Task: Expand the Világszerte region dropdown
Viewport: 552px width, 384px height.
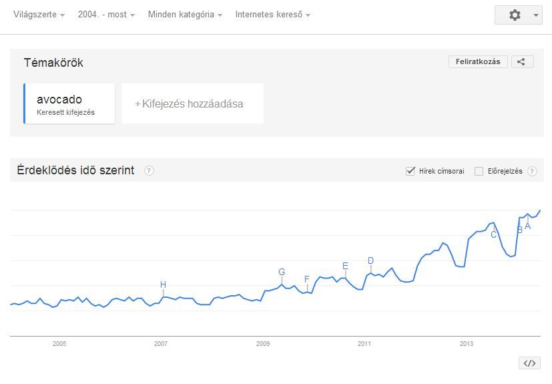Action: click(39, 15)
